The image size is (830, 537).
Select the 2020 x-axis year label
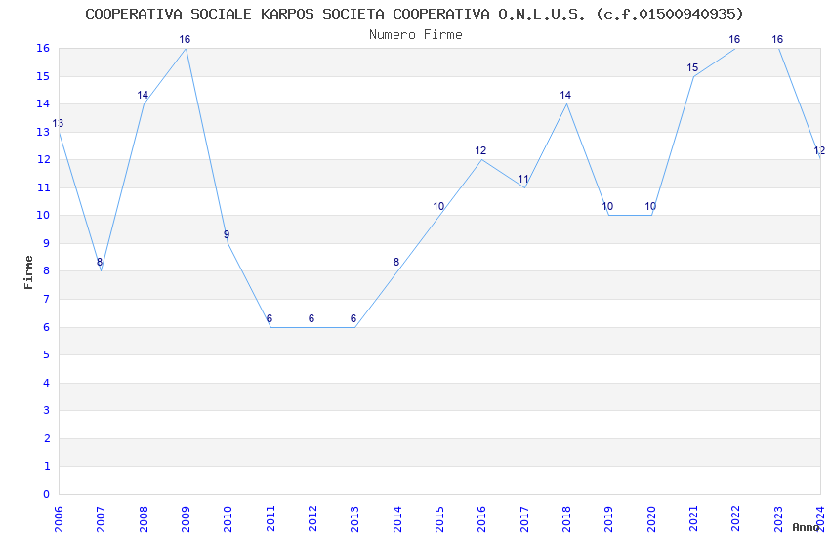651,519
